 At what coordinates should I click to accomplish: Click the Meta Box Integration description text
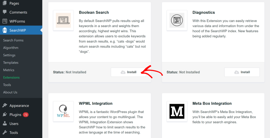[x=224, y=117]
